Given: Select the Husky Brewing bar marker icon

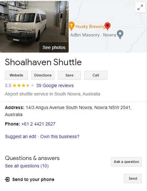Looking at the screenshot, I should [72, 26].
